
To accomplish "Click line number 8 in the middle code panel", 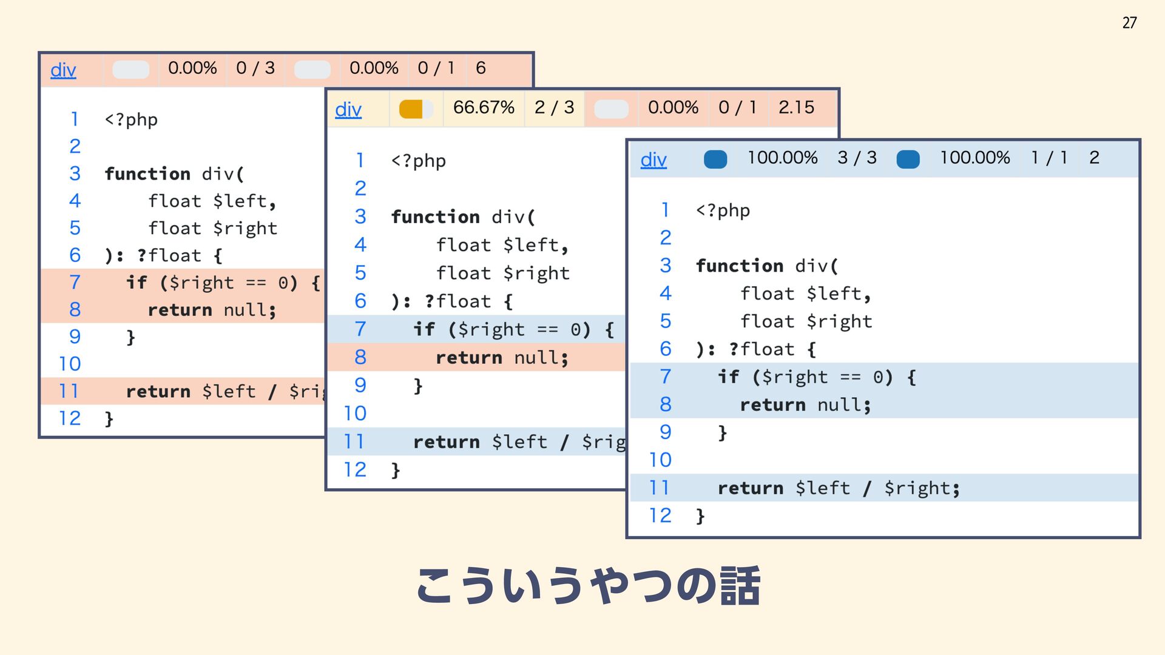I will [360, 357].
